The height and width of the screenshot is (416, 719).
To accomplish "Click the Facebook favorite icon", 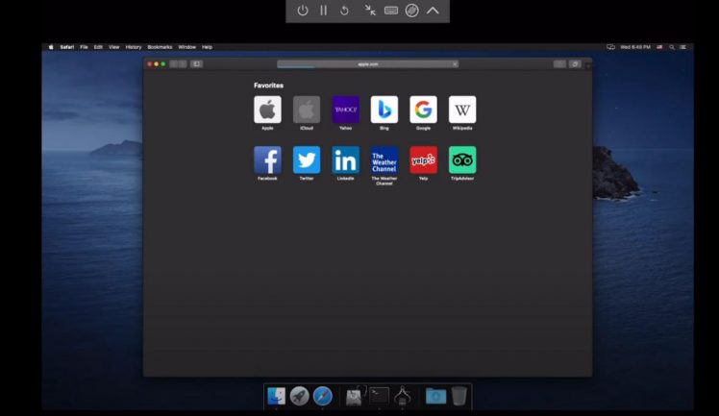I will click(267, 159).
